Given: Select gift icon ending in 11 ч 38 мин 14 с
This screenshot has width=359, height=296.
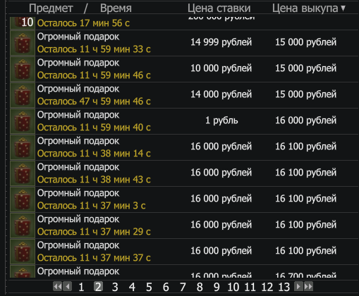Looking at the screenshot, I should click(23, 147).
